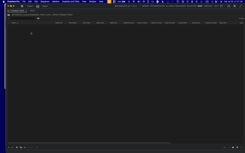Toggle the bin read-only pencil lock
The height and width of the screenshot is (153, 245).
point(9,147)
